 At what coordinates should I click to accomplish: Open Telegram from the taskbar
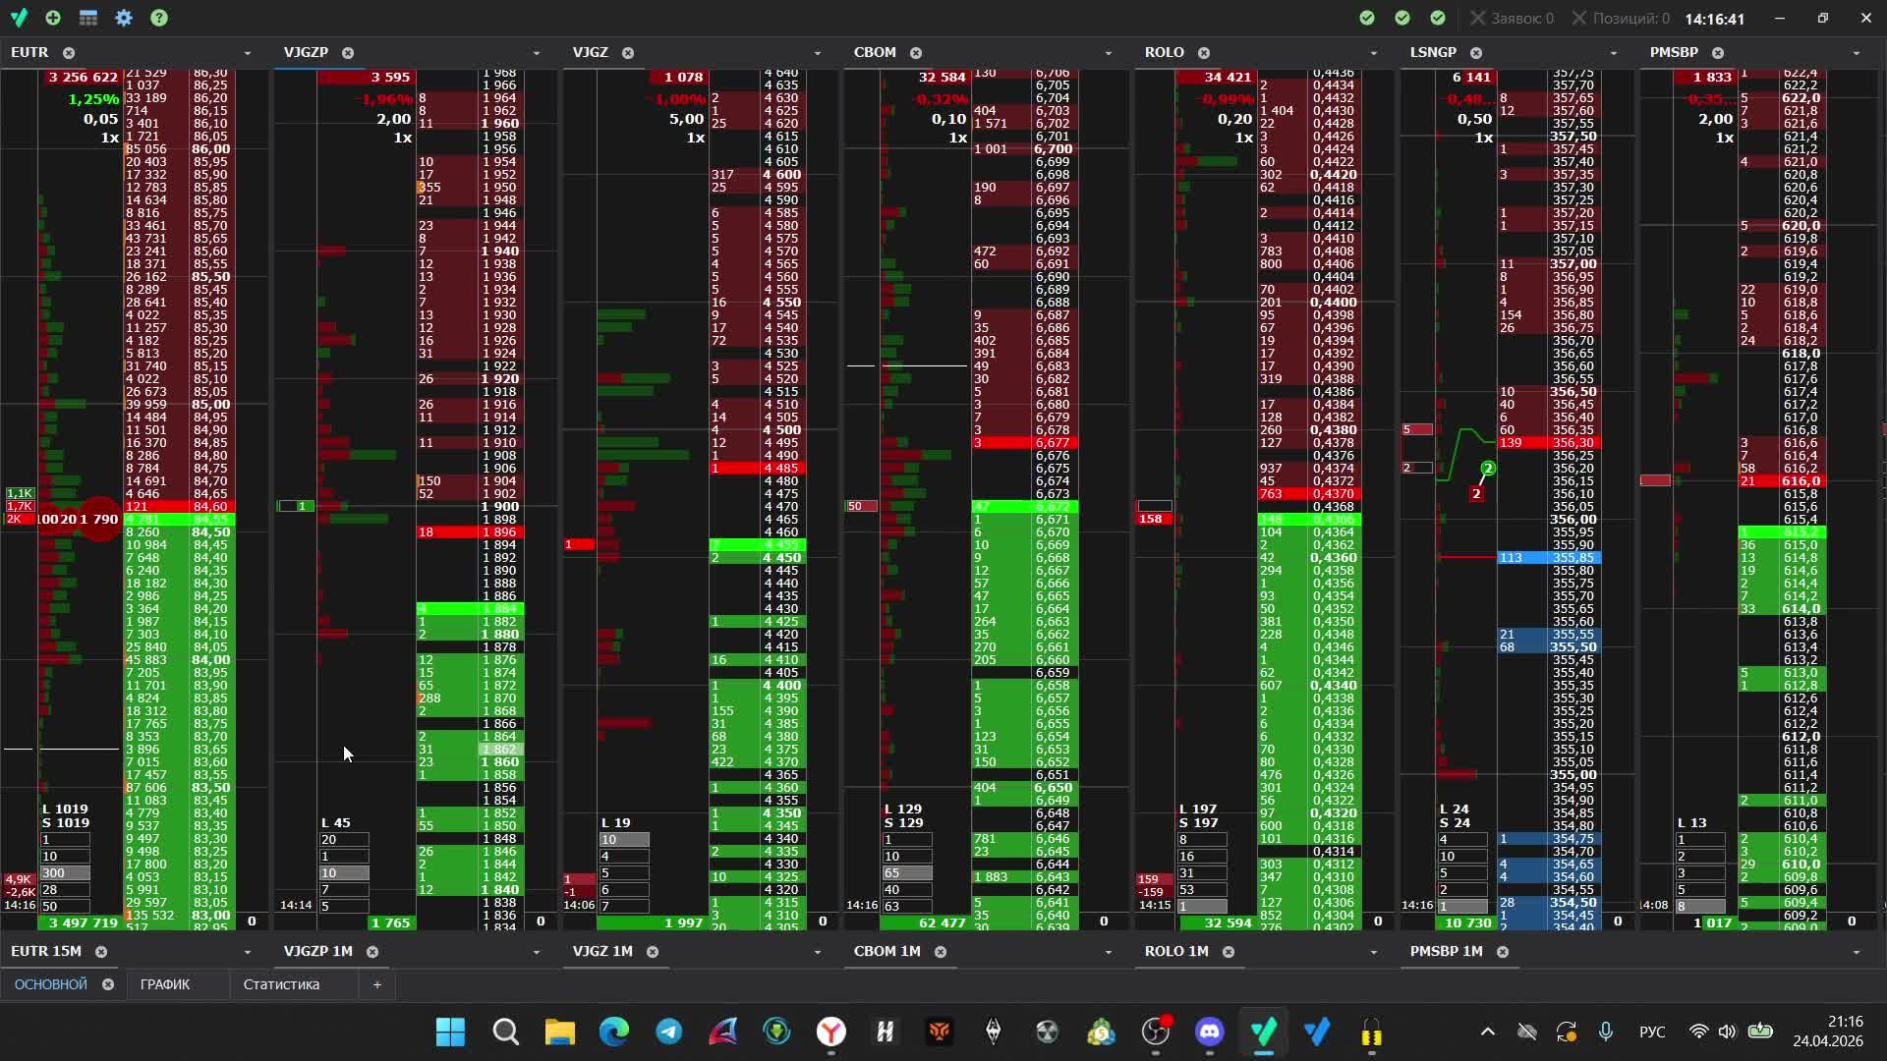pyautogui.click(x=669, y=1032)
